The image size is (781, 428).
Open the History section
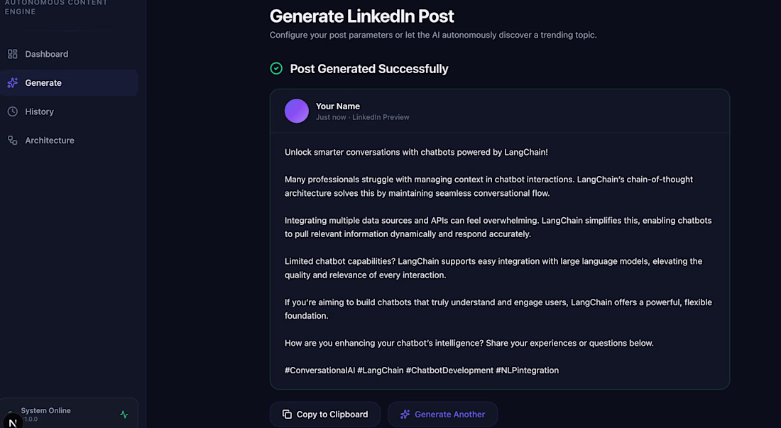70,111
